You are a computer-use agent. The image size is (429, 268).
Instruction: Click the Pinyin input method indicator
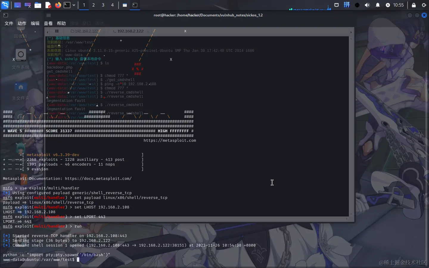coord(347,5)
